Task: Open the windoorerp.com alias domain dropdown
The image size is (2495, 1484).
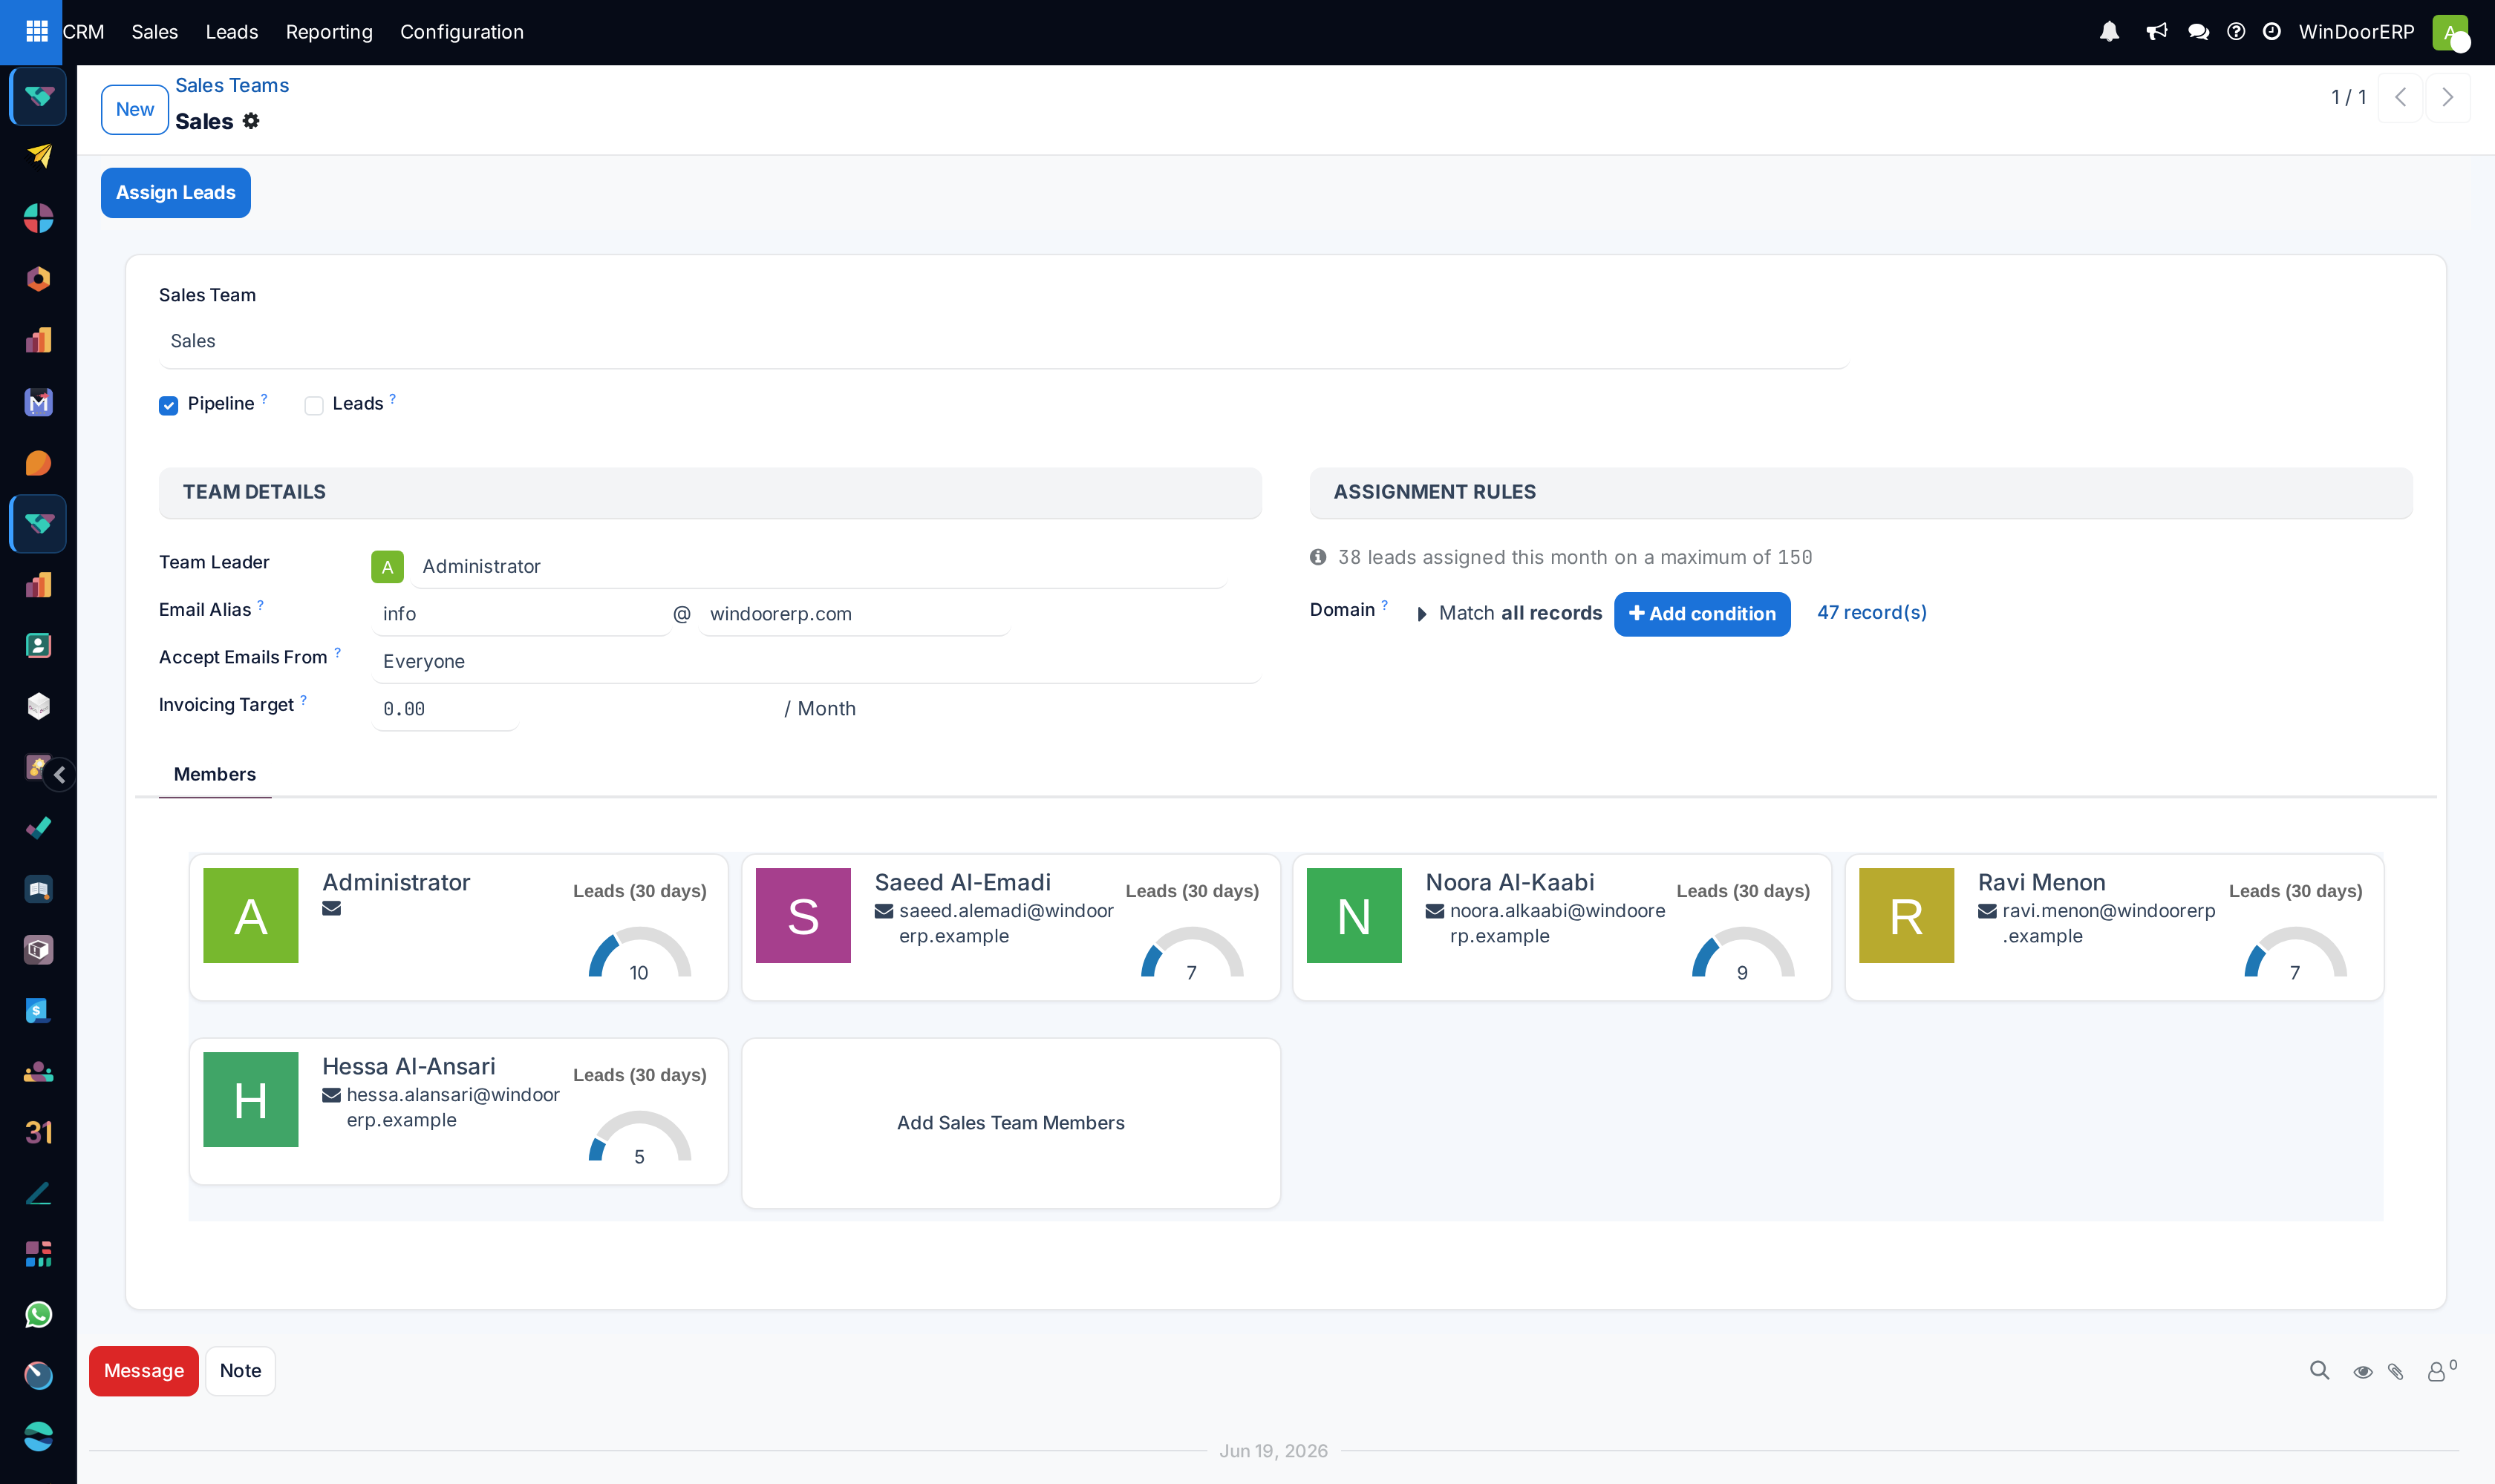Action: (854, 614)
